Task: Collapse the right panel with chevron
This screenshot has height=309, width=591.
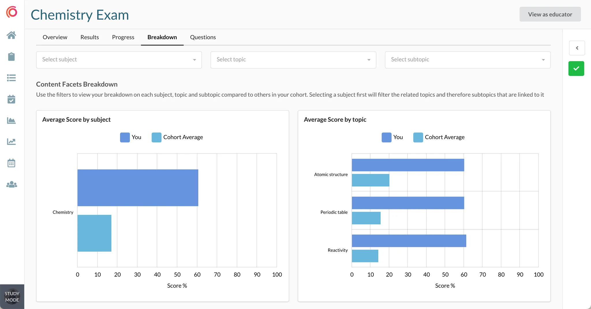Action: point(577,48)
